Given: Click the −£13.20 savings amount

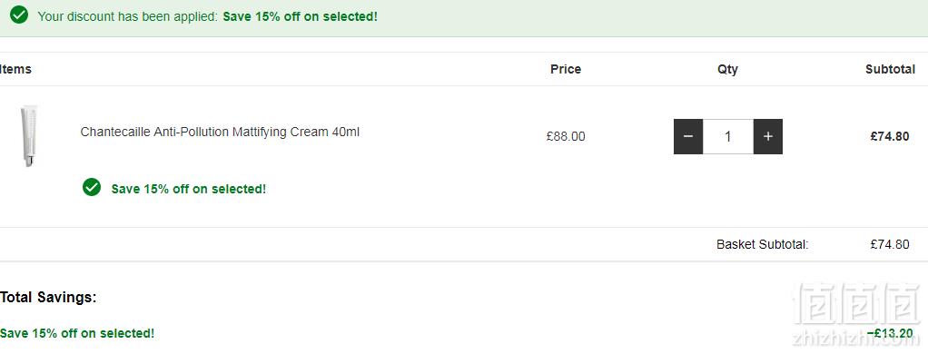Looking at the screenshot, I should tap(890, 333).
